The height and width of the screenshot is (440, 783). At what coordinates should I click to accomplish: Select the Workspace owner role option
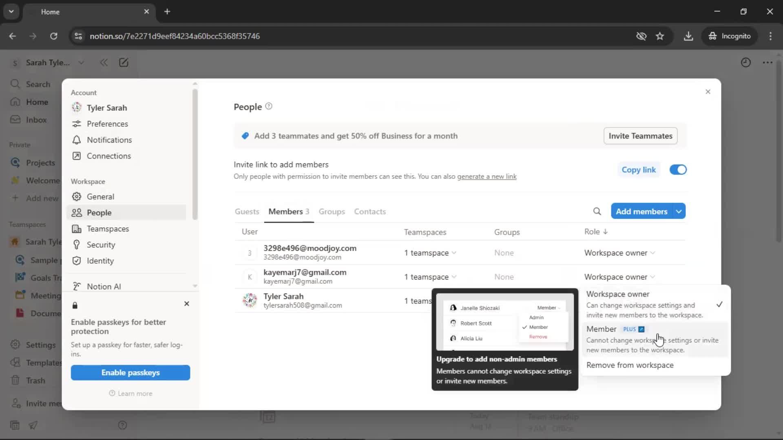coord(655,304)
